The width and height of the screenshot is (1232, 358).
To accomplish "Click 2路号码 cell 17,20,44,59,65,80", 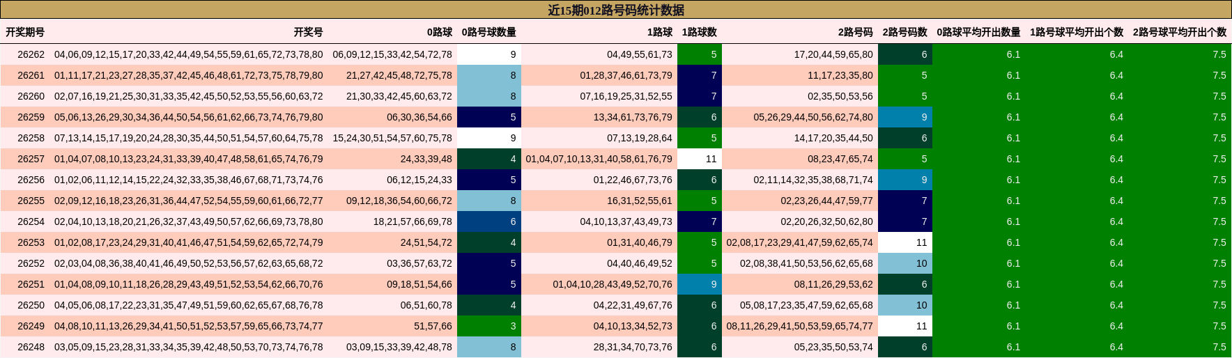I will [833, 54].
